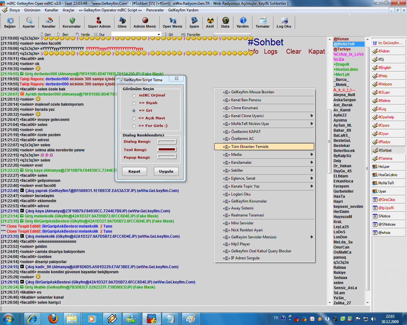Open Süper Admin toolbar icon
This screenshot has height=325, width=407.
[x=99, y=23]
